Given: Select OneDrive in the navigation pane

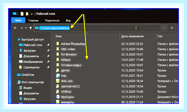Looking at the screenshot, I should tap(28, 75).
